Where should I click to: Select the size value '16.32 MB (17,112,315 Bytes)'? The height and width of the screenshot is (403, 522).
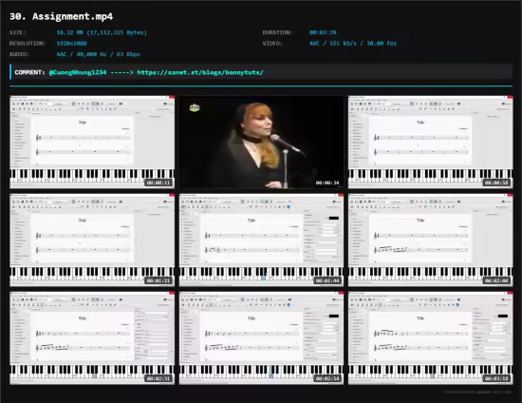tap(102, 32)
